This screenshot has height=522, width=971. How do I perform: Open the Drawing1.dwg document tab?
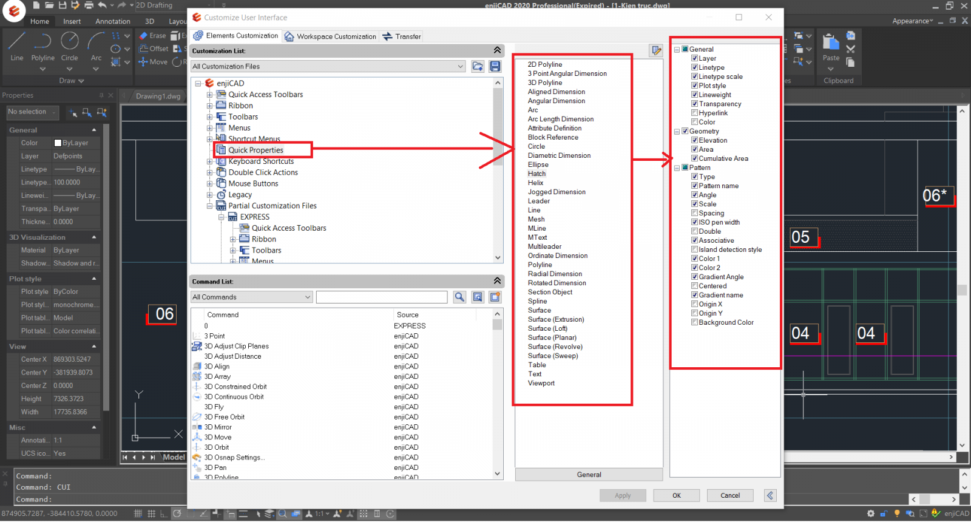158,96
